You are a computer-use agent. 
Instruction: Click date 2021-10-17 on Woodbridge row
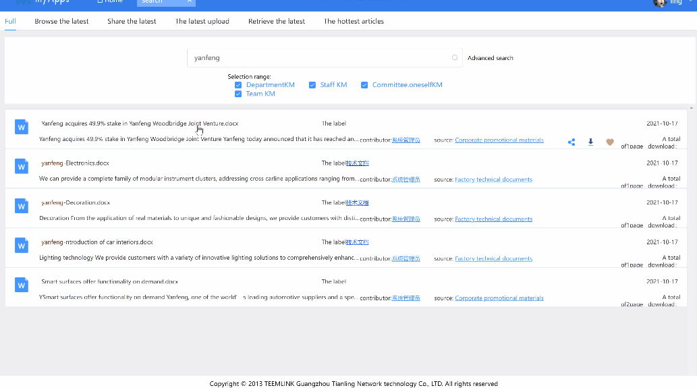(x=662, y=123)
